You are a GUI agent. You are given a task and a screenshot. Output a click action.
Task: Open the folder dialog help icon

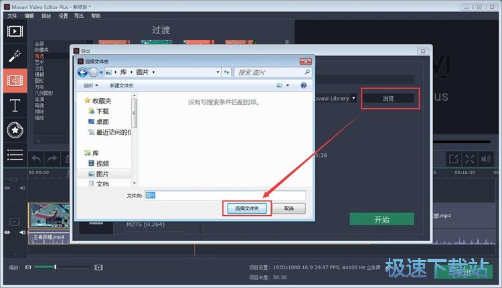point(303,86)
